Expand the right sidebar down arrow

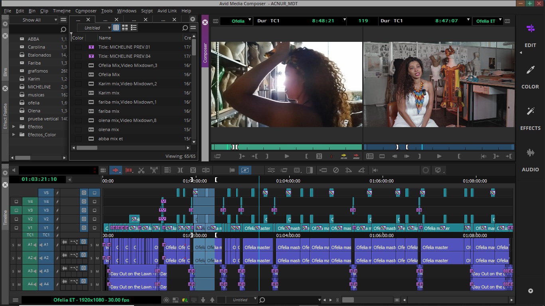(x=531, y=291)
